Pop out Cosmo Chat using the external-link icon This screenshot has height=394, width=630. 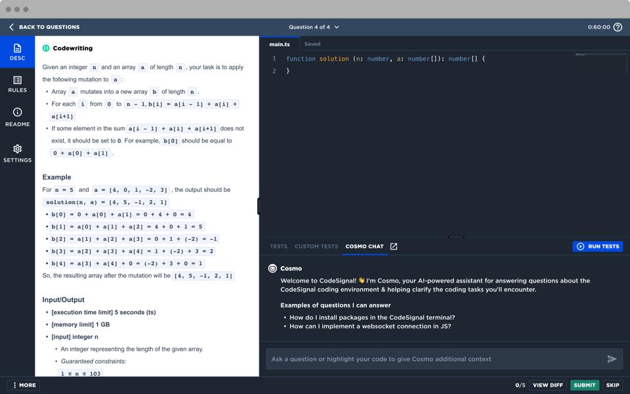point(392,246)
